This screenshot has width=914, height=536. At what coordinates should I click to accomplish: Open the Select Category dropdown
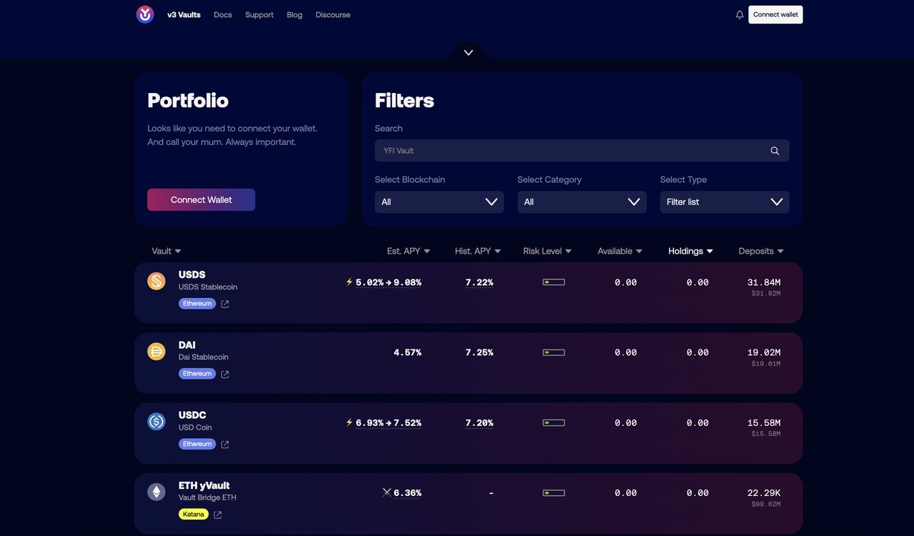(x=582, y=202)
